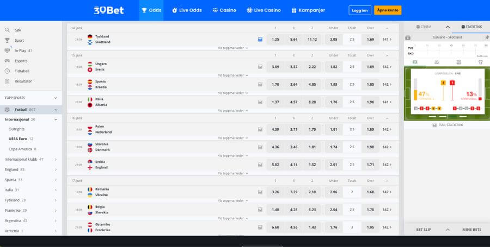The height and width of the screenshot is (247, 490).
Task: Open stats icon for Polen–Nederland match
Action: [x=260, y=129]
